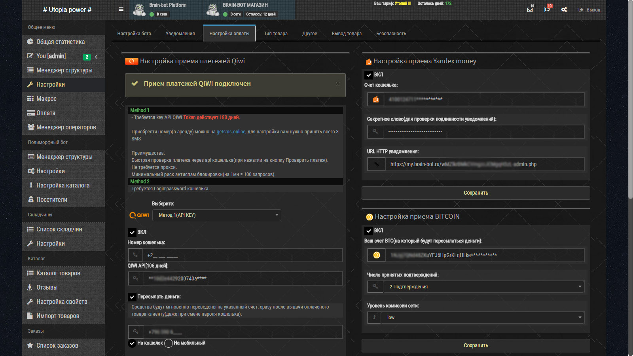Toggle the ВКЛ checkbox for BITCOIN
633x356 pixels.
click(x=368, y=231)
